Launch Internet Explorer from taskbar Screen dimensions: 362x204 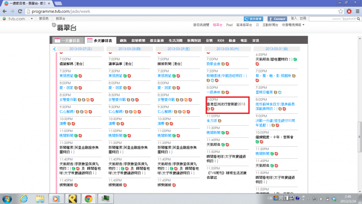click(24, 199)
